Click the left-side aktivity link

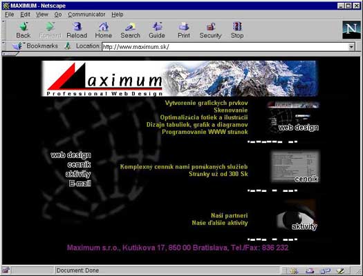tap(78, 174)
